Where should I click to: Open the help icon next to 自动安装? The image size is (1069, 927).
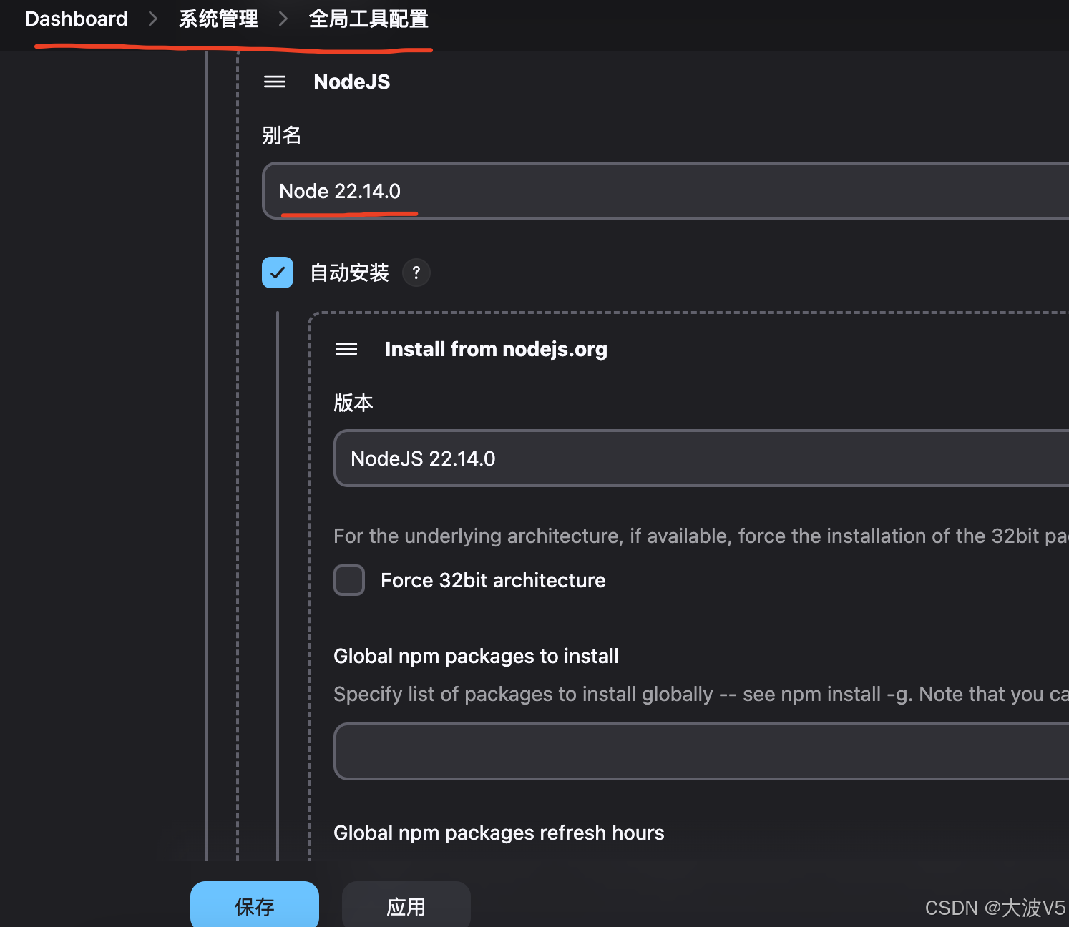coord(416,273)
